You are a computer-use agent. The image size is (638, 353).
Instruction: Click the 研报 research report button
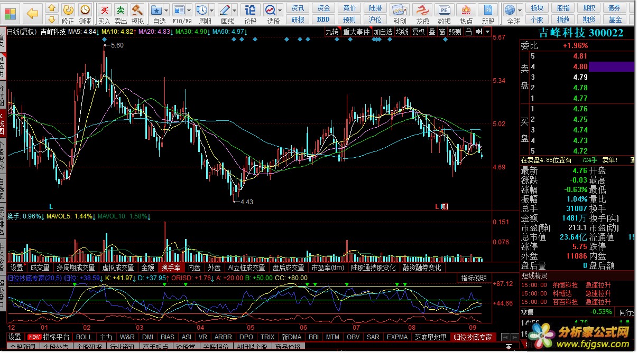pos(298,20)
